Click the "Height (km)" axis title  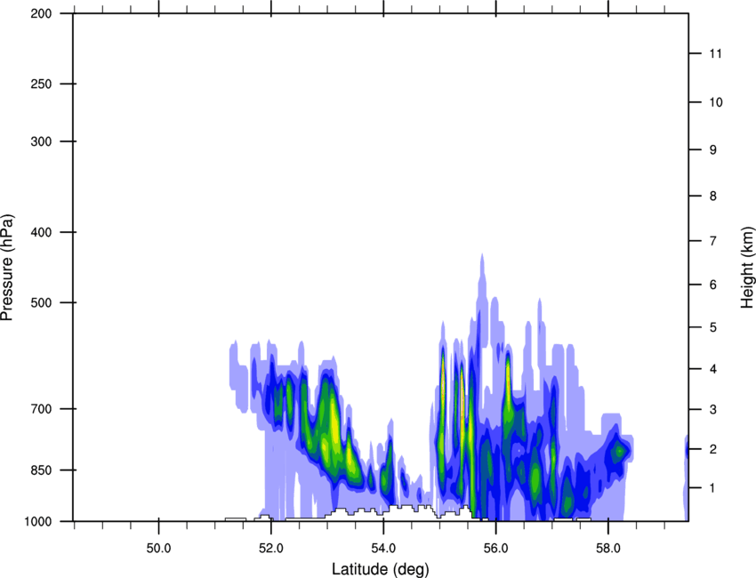click(747, 267)
